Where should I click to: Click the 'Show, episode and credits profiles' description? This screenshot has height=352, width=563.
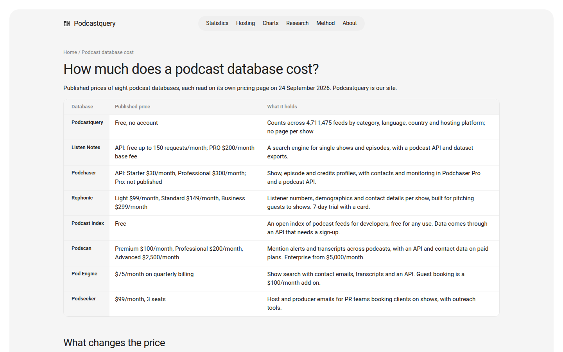[380, 178]
